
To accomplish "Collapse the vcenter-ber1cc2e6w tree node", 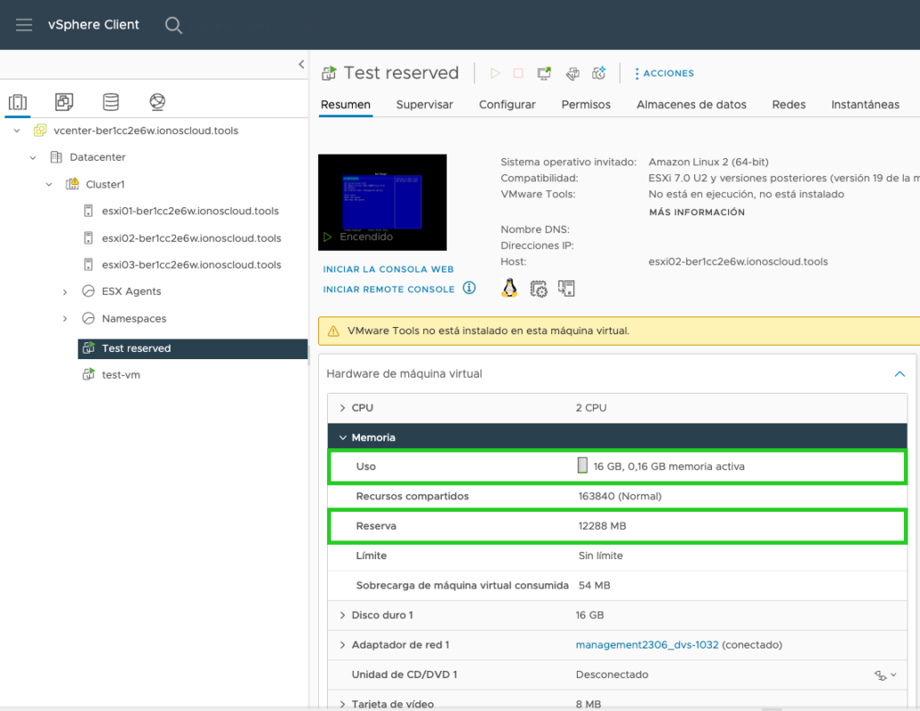I will (x=17, y=130).
